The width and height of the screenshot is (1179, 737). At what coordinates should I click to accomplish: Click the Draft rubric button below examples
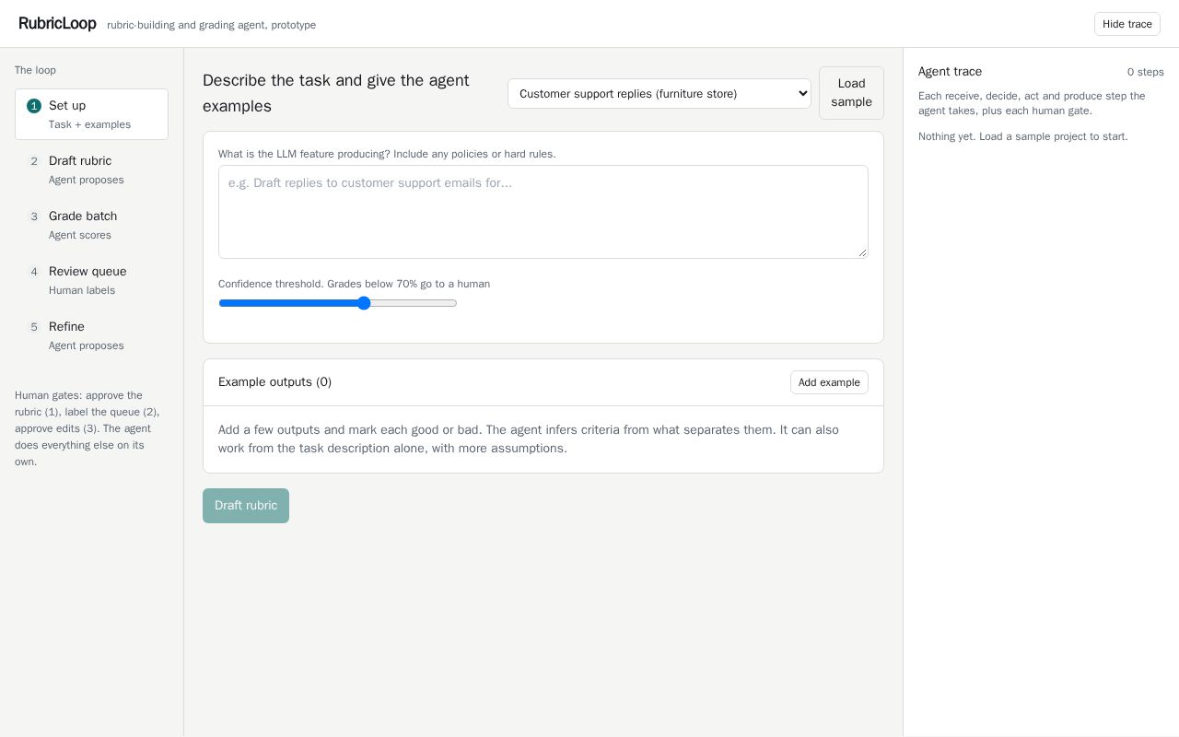246,506
